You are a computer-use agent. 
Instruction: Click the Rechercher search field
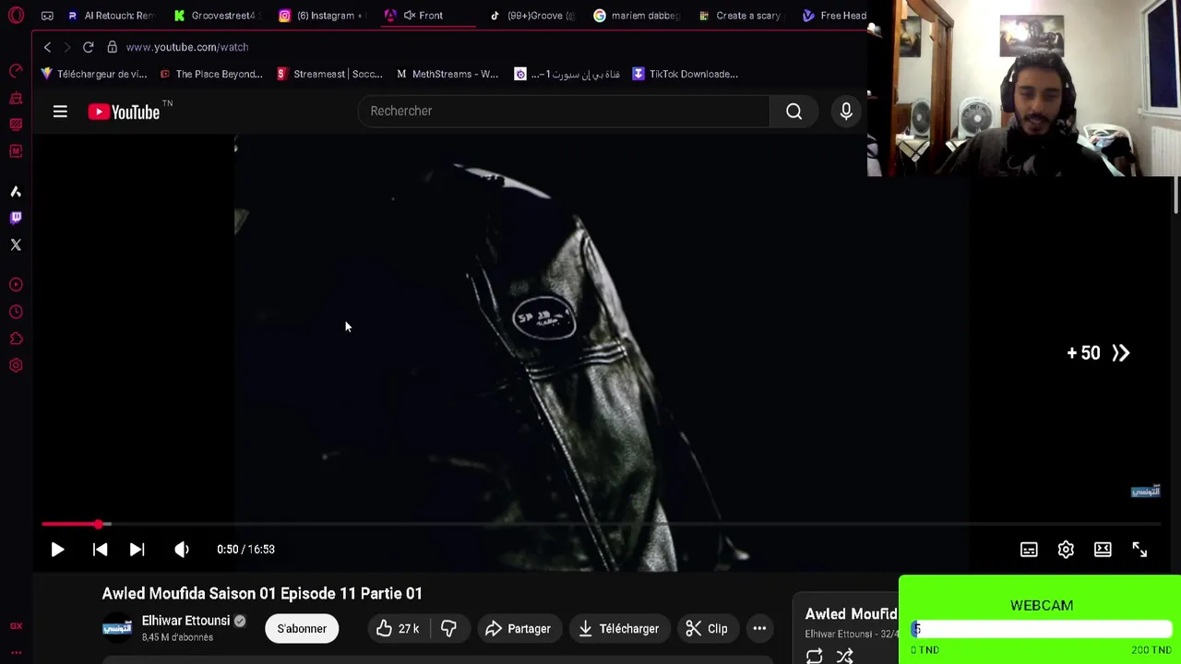pyautogui.click(x=564, y=112)
